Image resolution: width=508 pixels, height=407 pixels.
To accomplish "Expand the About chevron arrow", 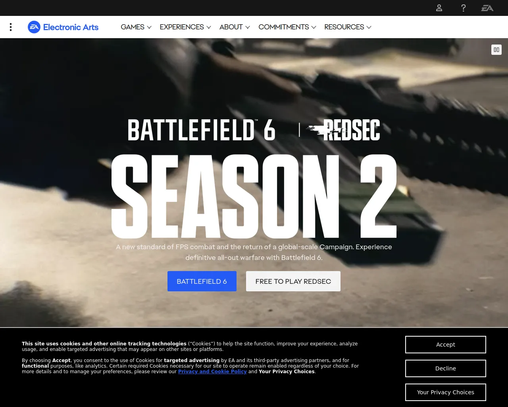I will click(248, 27).
